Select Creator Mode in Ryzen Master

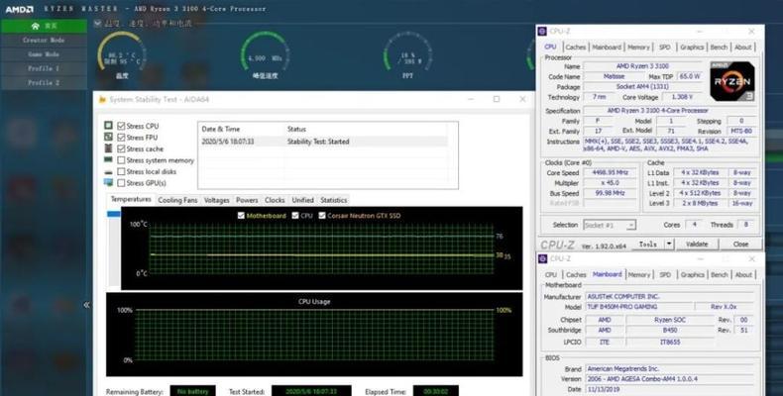point(44,40)
